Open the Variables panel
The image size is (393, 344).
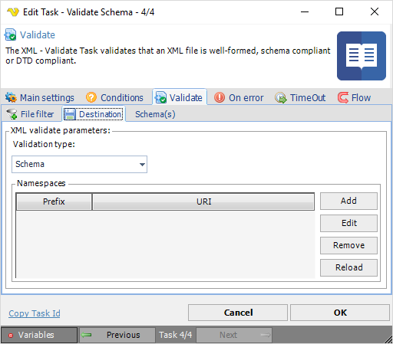point(39,335)
